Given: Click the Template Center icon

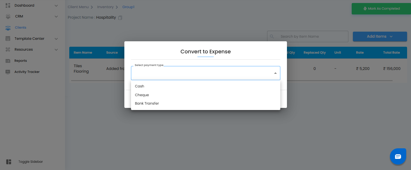Looking at the screenshot, I should tap(8, 39).
